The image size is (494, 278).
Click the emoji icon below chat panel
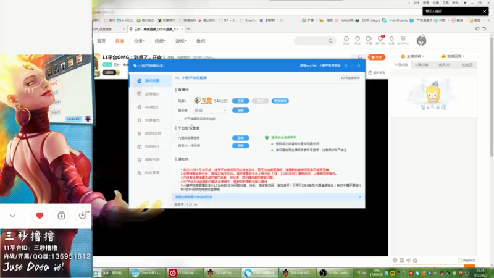(395, 260)
